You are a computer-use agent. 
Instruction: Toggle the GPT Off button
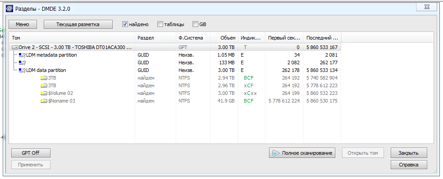click(x=31, y=153)
